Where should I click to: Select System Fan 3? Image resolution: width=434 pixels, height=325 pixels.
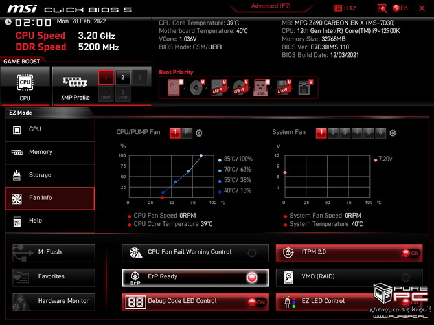(x=345, y=133)
